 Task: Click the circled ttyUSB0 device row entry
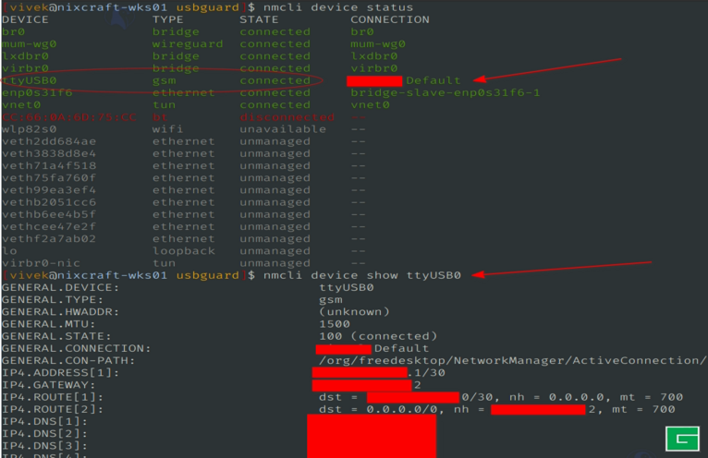[x=29, y=80]
